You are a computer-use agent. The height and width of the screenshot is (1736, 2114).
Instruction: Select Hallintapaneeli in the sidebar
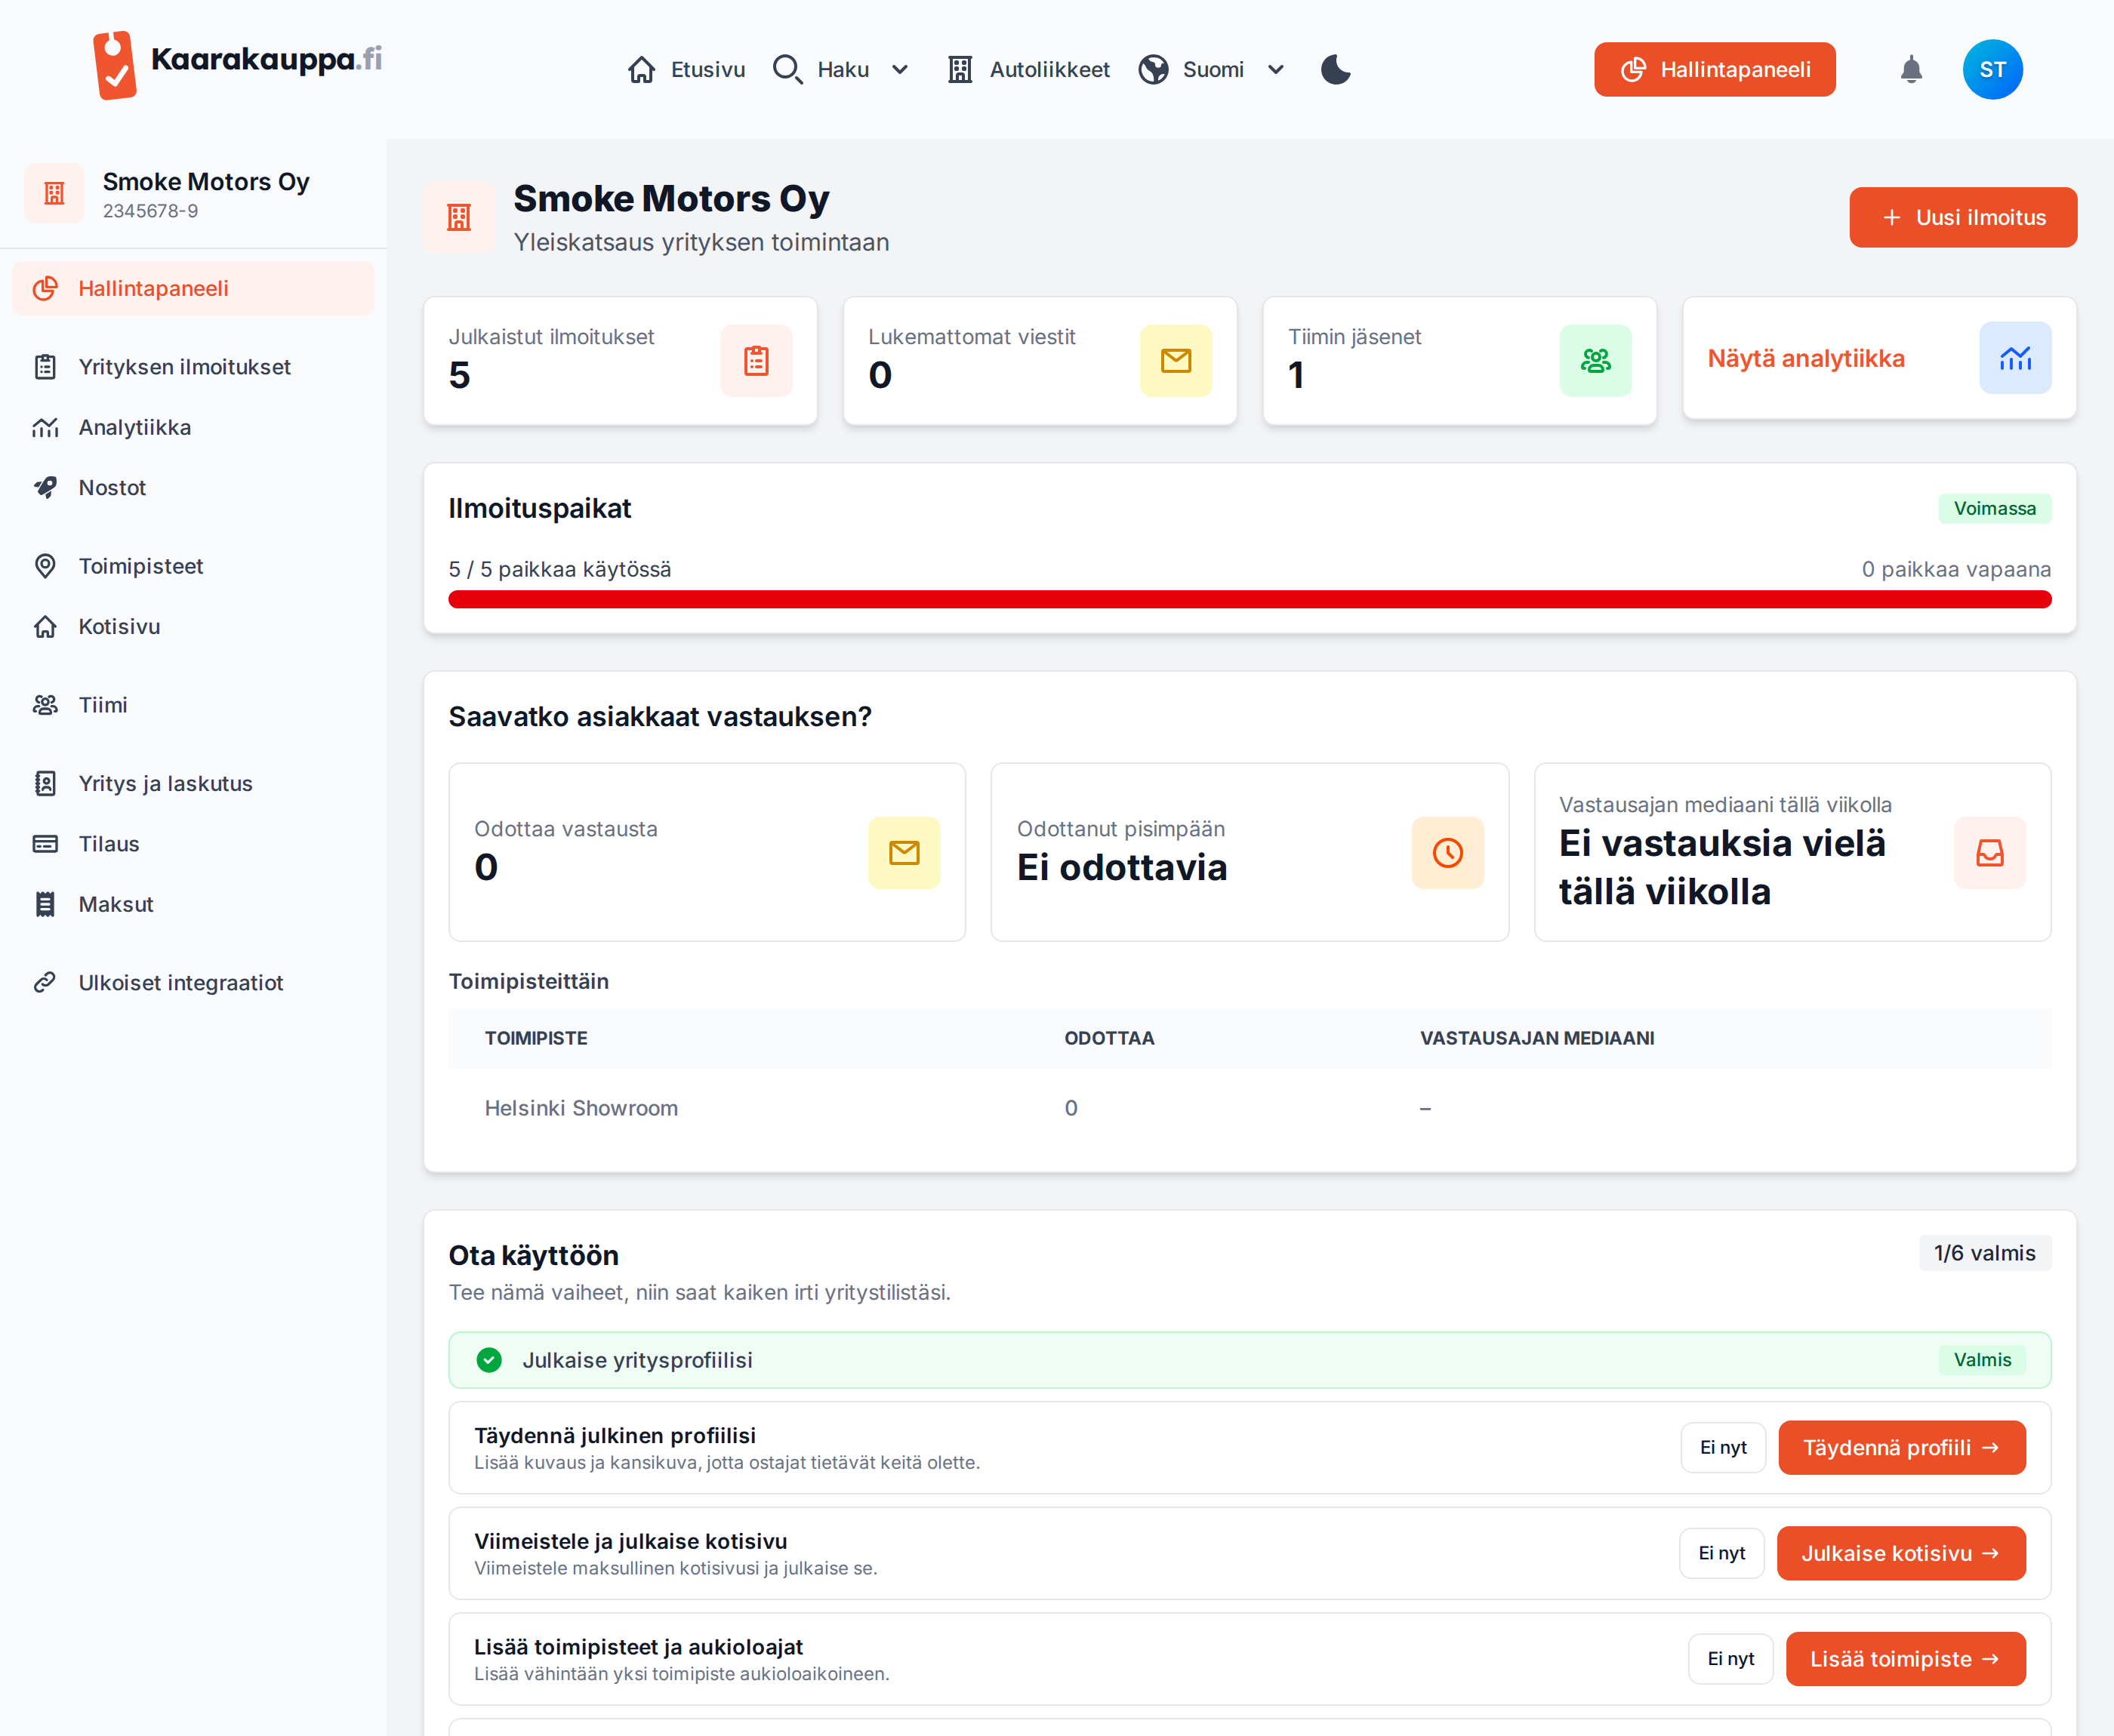tap(193, 288)
